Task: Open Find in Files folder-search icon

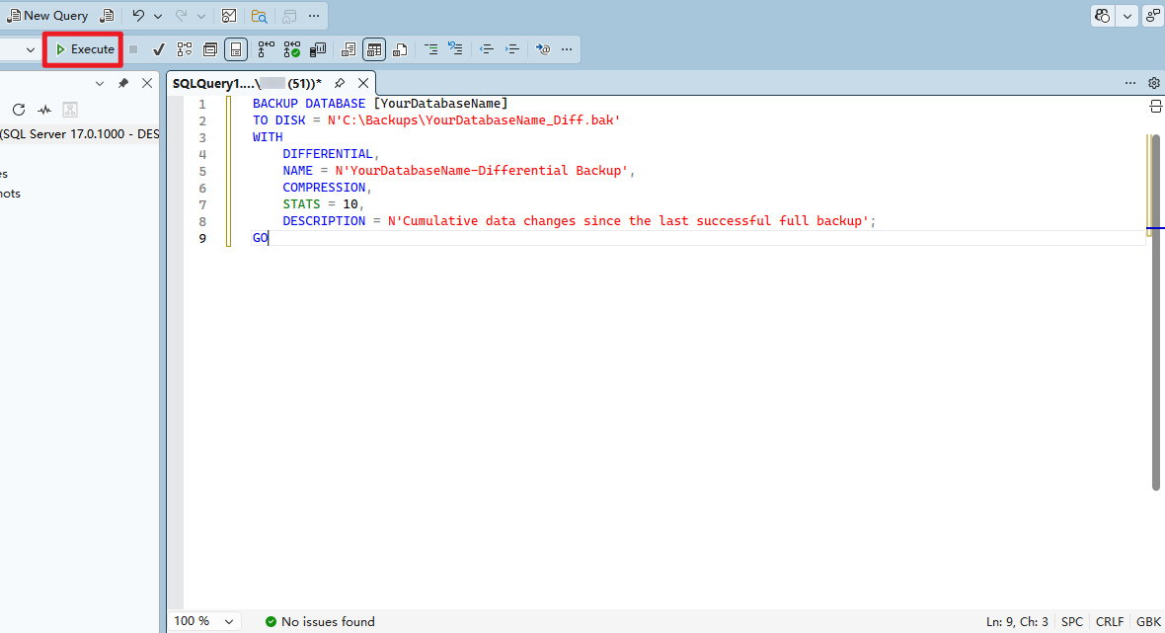Action: [x=259, y=16]
